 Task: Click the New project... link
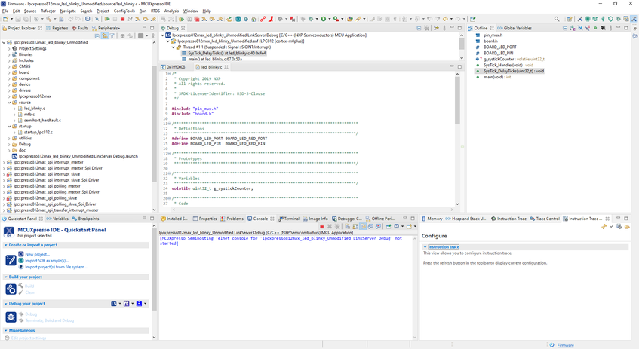tap(37, 254)
